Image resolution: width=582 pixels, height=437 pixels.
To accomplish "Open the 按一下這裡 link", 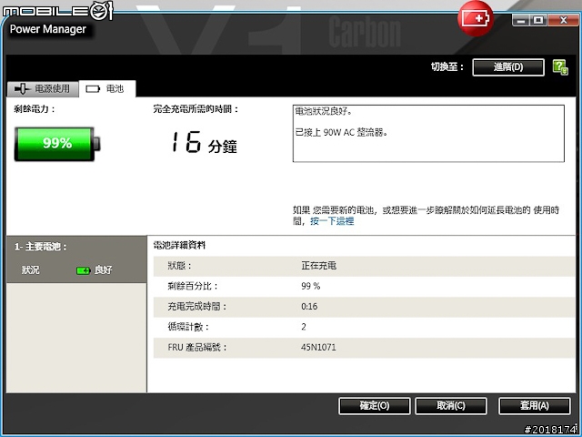I will click(x=332, y=221).
